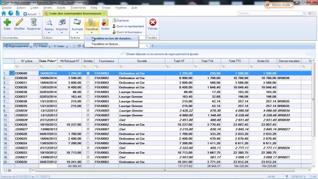
Task: Click the Regroupement button
Action: click(16, 46)
